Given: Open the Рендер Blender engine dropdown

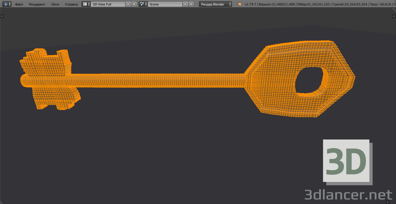Looking at the screenshot, I should coord(216,4).
